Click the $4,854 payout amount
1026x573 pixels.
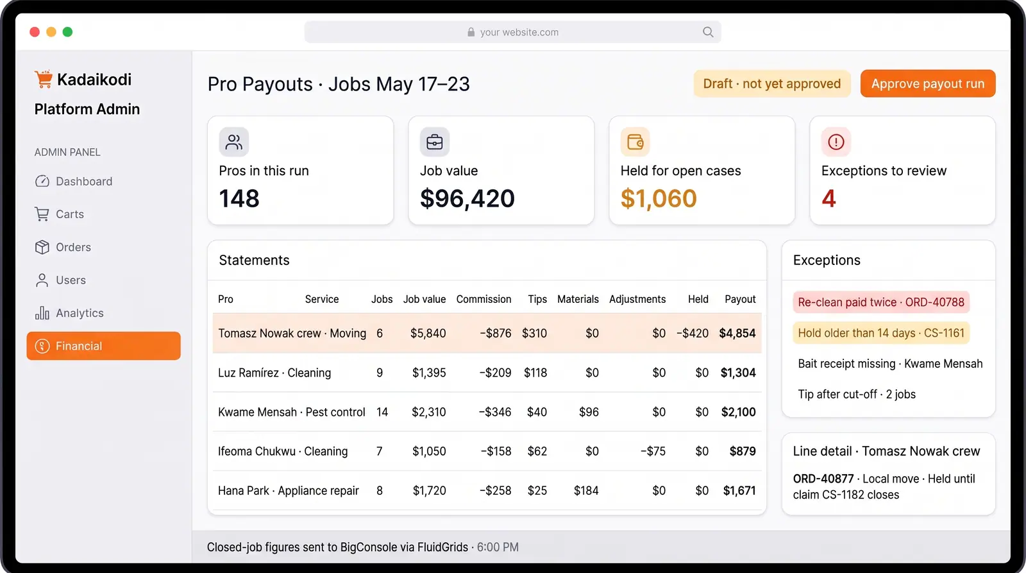coord(737,333)
